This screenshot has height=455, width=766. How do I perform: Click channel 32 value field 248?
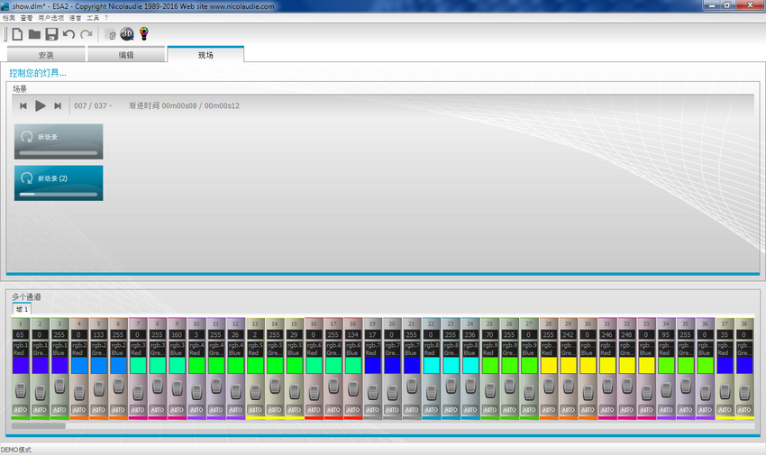point(627,335)
